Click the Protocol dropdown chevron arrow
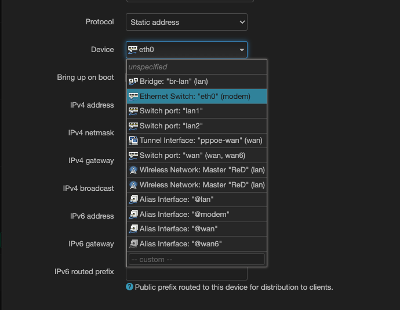Image resolution: width=400 pixels, height=310 pixels. (242, 22)
